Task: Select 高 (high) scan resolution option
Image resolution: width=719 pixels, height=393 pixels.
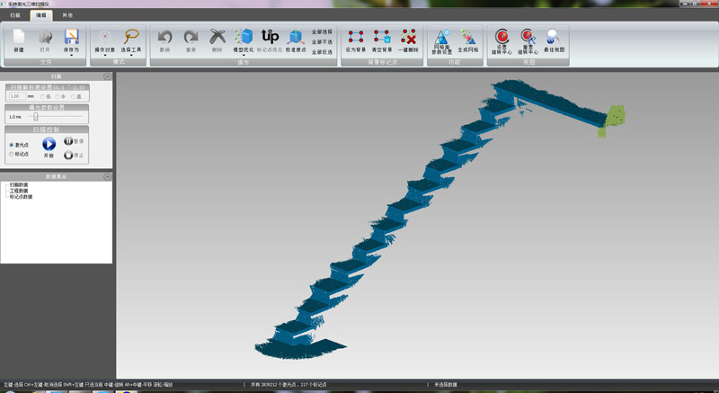Action: tap(74, 96)
